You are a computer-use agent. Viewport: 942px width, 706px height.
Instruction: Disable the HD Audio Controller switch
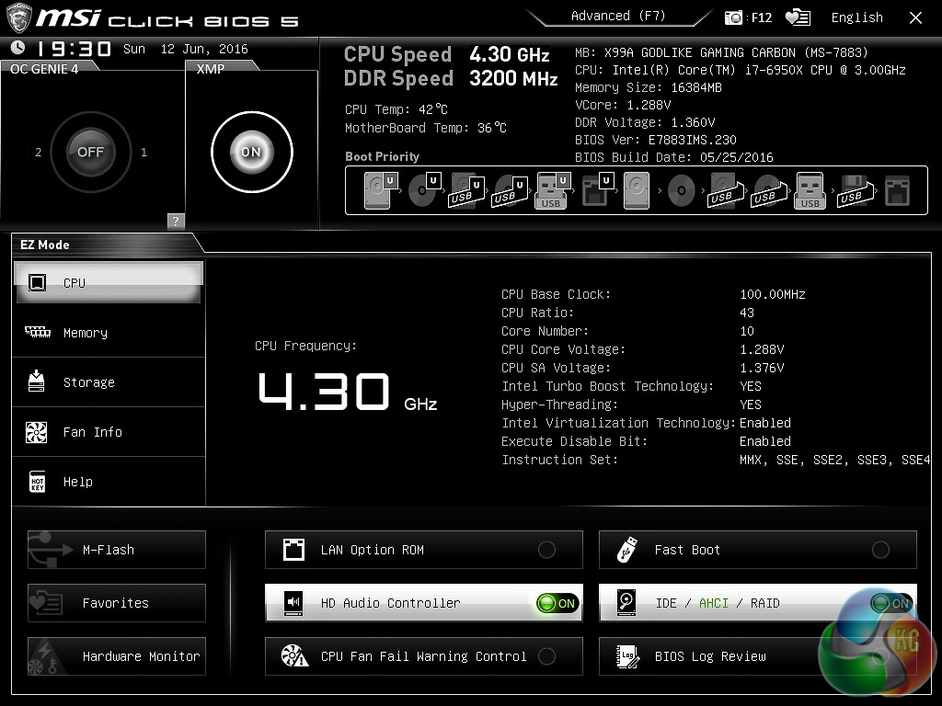[x=557, y=603]
